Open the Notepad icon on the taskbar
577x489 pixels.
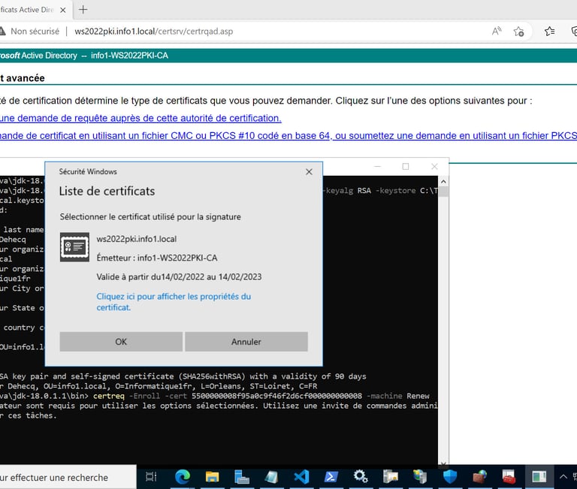coord(271,477)
